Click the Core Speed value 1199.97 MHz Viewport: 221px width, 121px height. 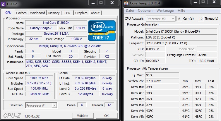coord(39,78)
